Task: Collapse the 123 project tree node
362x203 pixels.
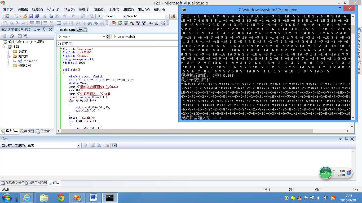Action: click(x=4, y=47)
